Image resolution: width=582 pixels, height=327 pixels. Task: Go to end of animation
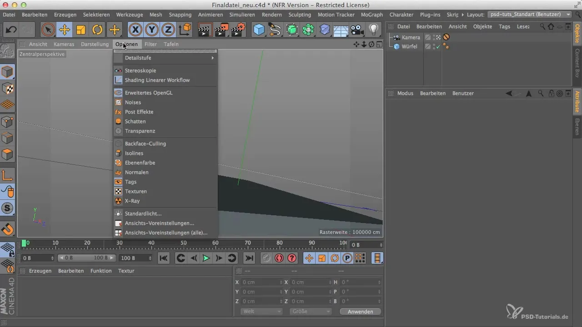(x=249, y=258)
